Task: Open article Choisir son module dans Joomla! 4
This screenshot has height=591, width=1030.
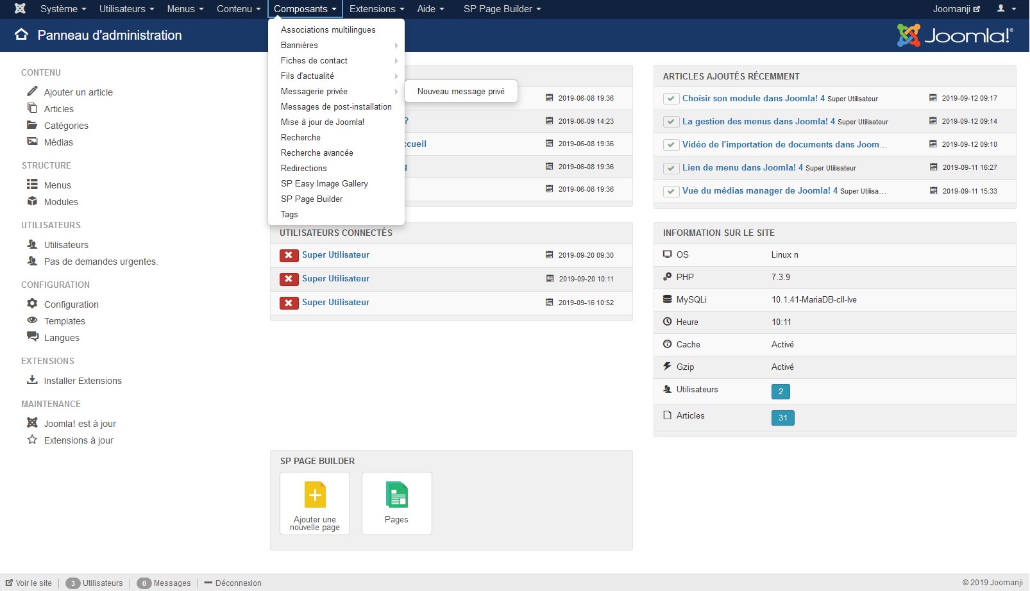Action: coord(754,98)
